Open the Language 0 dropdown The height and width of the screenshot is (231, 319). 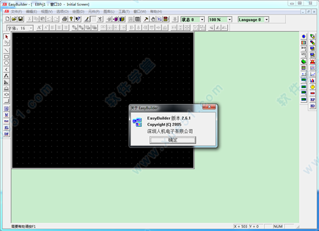(267, 20)
